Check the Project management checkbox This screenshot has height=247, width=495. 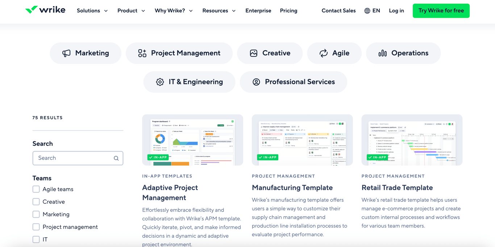pyautogui.click(x=36, y=227)
